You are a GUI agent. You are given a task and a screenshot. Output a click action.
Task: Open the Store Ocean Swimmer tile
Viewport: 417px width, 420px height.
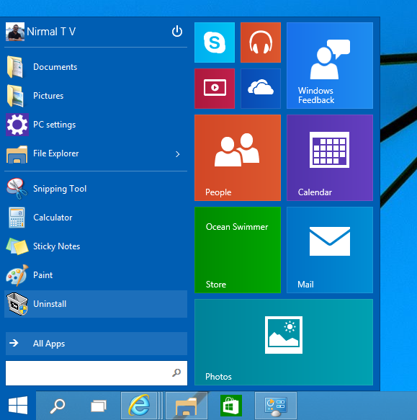pos(238,250)
